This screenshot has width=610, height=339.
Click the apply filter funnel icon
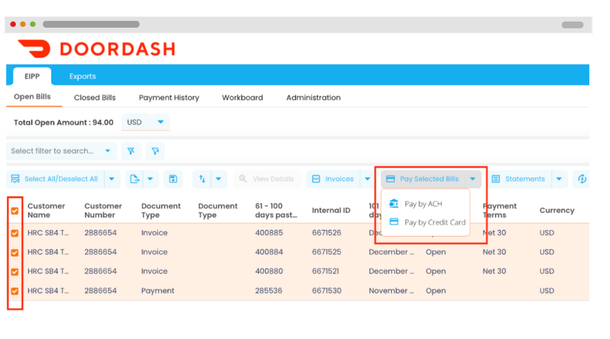[130, 151]
